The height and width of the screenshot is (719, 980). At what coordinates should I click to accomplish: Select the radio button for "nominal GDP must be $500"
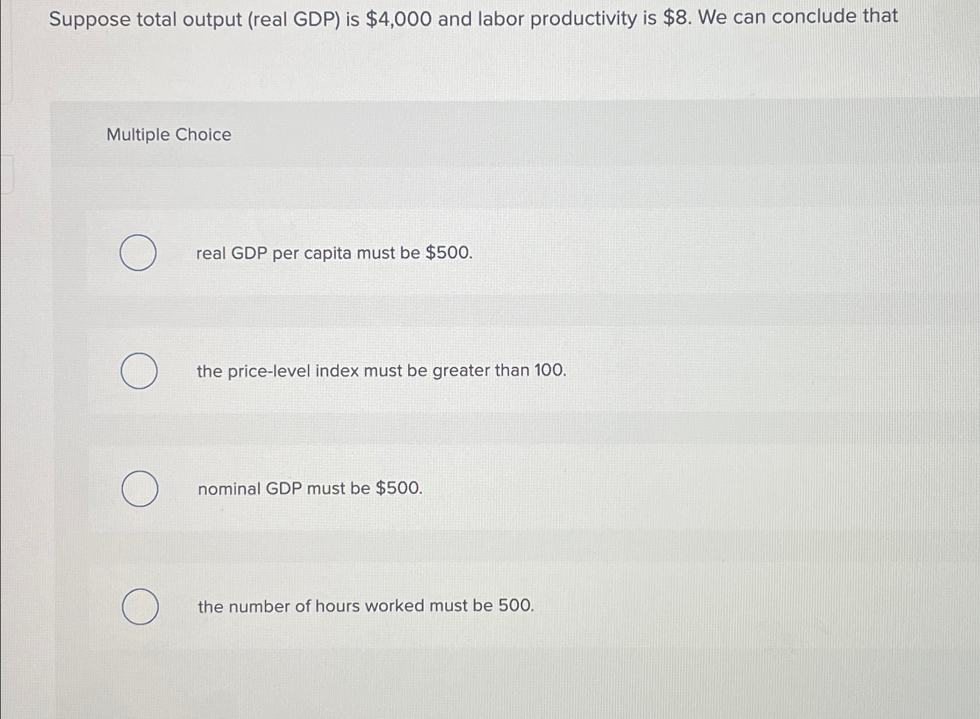coord(139,489)
